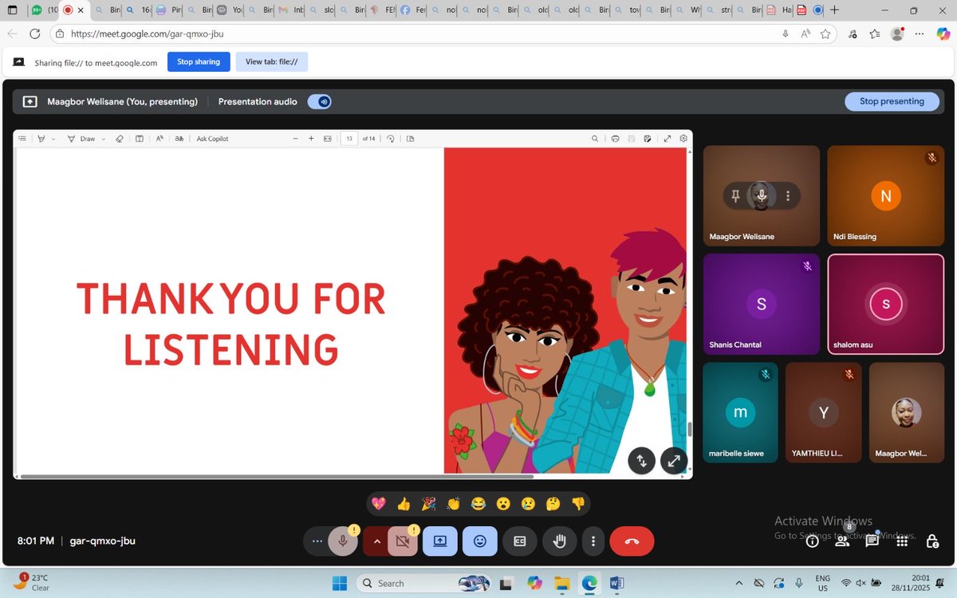Select YAMTHIEU participant tile
Screen dimensions: 957x598
(824, 412)
